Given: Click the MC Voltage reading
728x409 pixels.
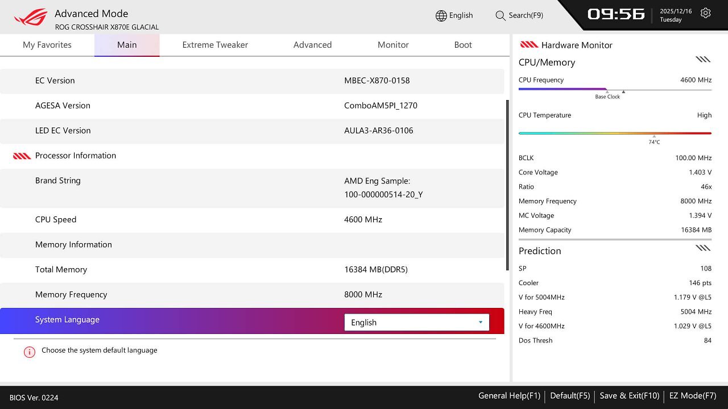Looking at the screenshot, I should click(615, 216).
